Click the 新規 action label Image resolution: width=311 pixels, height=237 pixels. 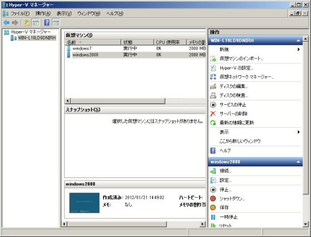click(224, 50)
